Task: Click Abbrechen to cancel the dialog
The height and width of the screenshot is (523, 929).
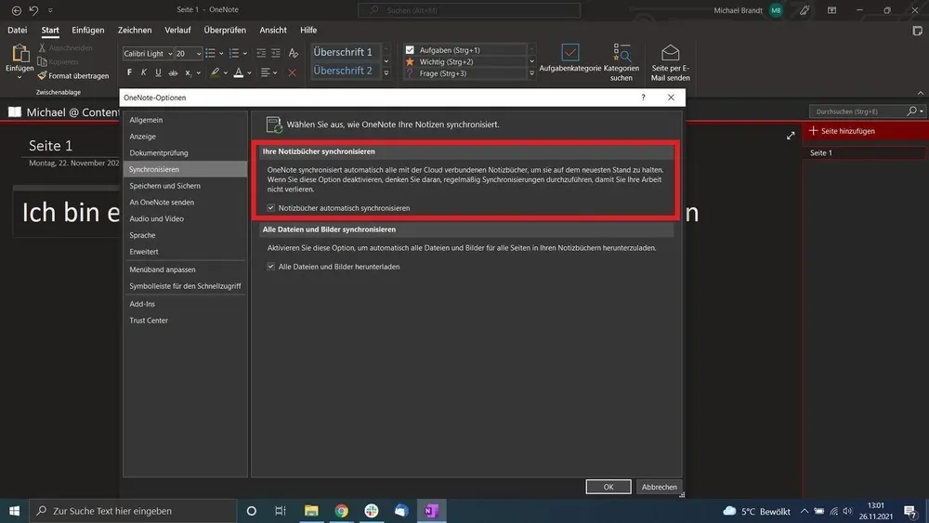Action: 660,487
